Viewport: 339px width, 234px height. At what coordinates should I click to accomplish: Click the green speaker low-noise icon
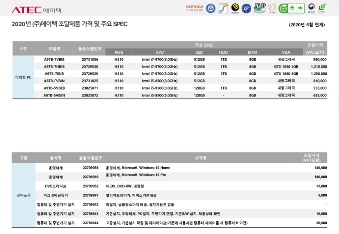[x=300, y=8]
